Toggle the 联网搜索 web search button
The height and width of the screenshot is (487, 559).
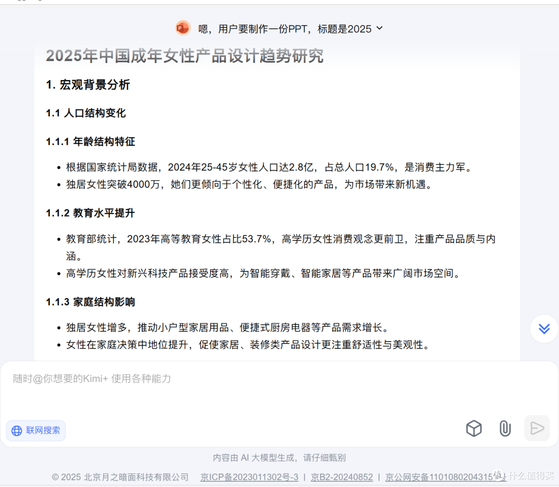click(x=36, y=431)
